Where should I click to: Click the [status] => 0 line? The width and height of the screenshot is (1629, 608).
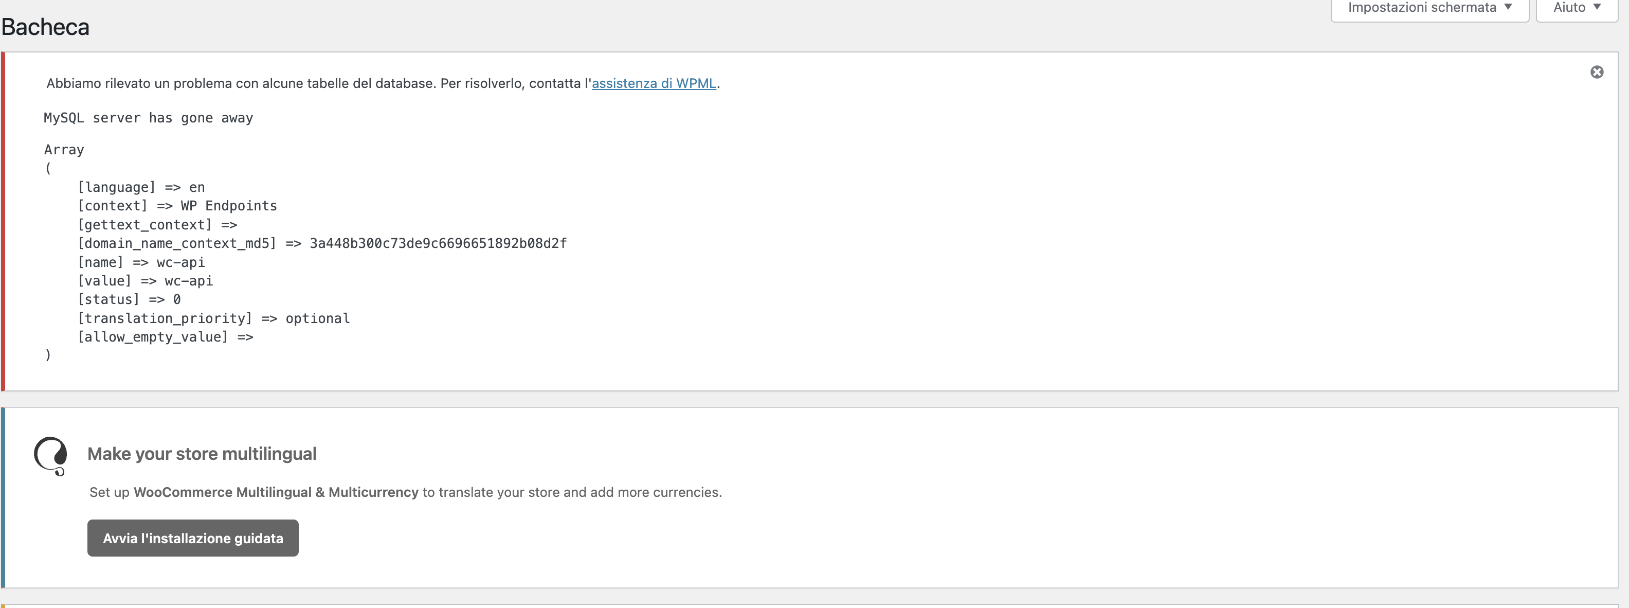tap(129, 300)
